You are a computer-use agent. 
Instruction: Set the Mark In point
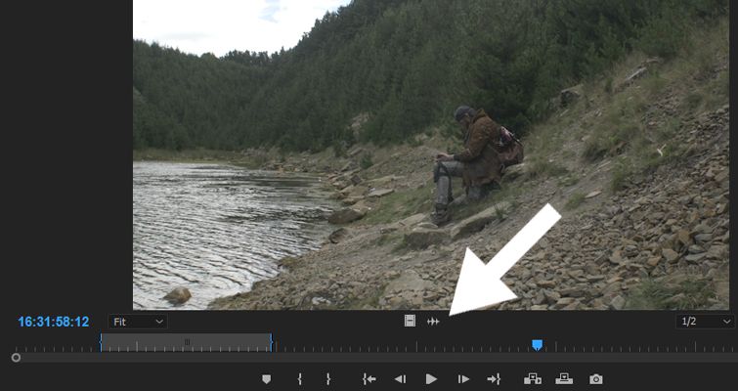coord(299,379)
